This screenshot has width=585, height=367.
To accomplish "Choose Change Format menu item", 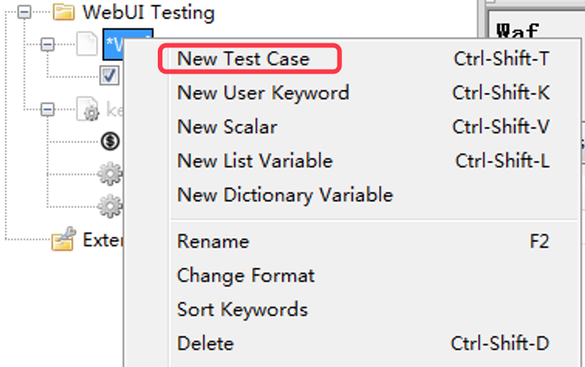I will click(245, 276).
